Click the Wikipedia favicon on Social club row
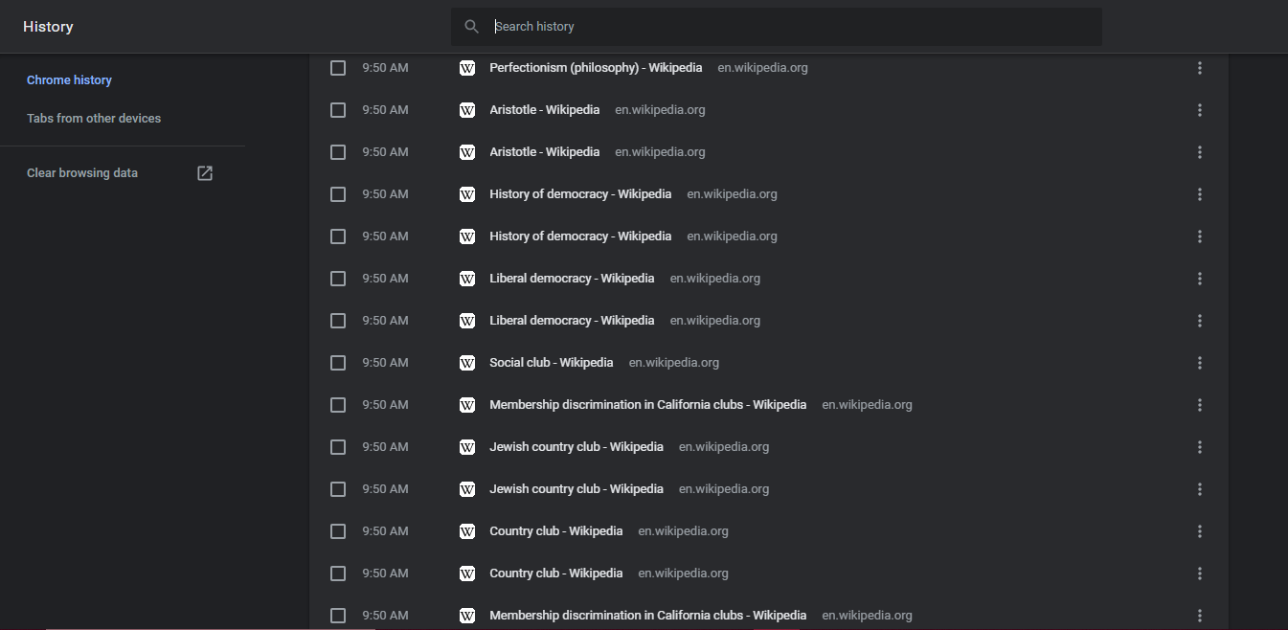Image resolution: width=1288 pixels, height=630 pixels. click(x=467, y=363)
